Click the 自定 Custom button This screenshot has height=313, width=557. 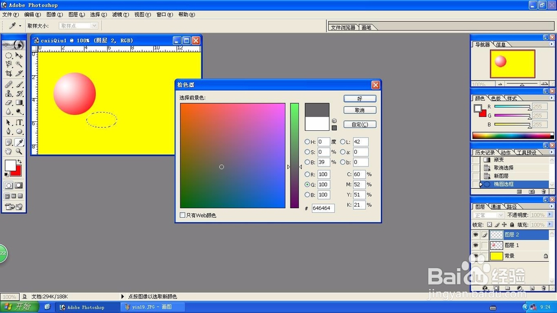[x=360, y=125]
